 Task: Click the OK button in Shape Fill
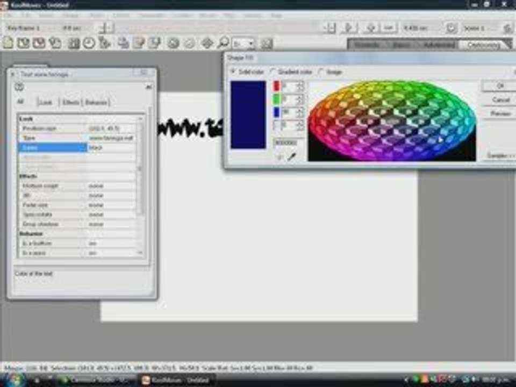(499, 86)
